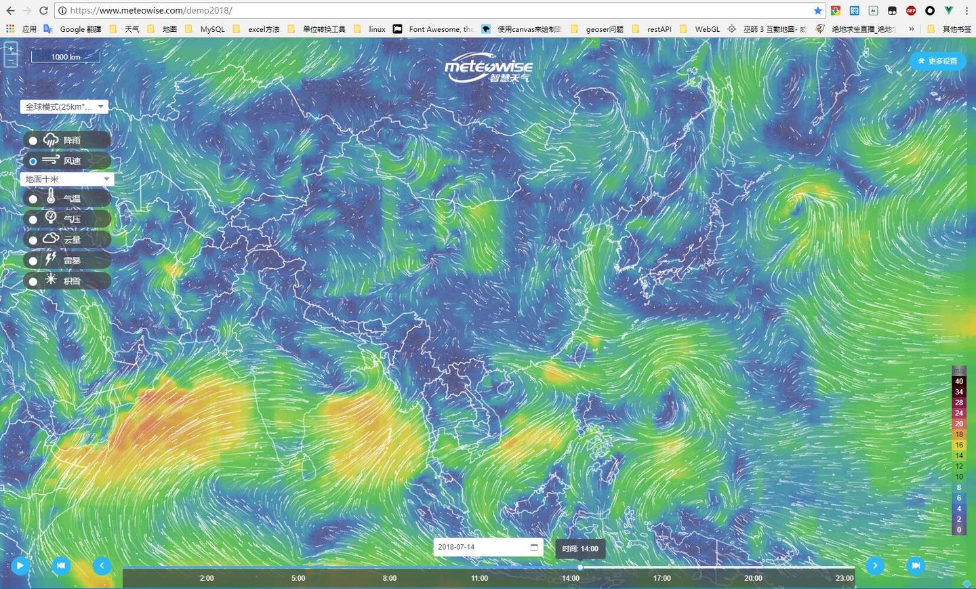Open the Chrome menu three dots
Image resolution: width=976 pixels, height=589 pixels.
tap(967, 11)
